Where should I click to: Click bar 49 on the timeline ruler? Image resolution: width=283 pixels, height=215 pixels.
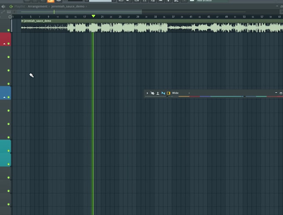click(226, 17)
